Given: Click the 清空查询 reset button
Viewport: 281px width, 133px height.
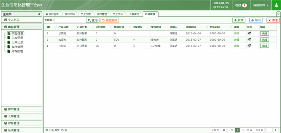Looking at the screenshot, I should (x=110, y=20).
